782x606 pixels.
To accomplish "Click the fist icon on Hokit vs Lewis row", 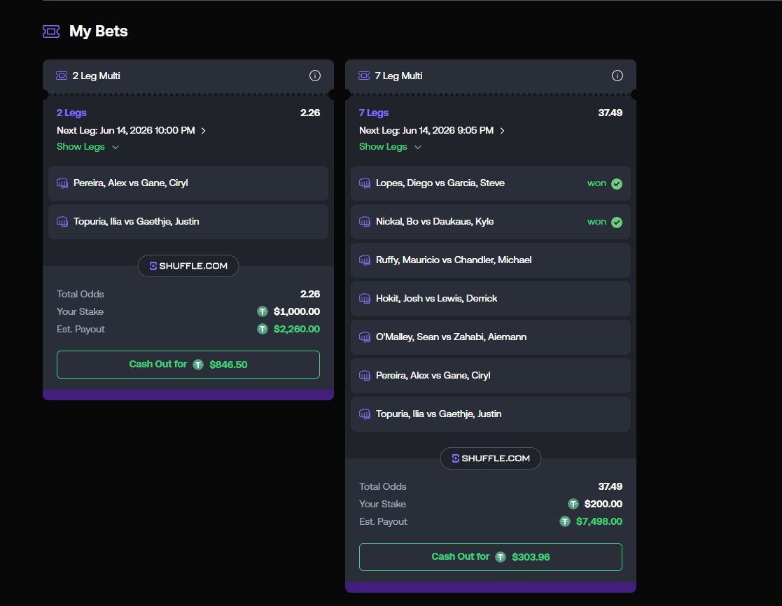I will click(365, 299).
